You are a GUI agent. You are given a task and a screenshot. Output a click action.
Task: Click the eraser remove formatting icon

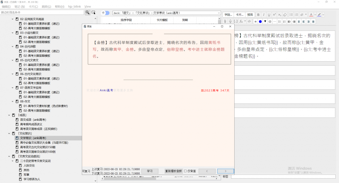coord(285,15)
